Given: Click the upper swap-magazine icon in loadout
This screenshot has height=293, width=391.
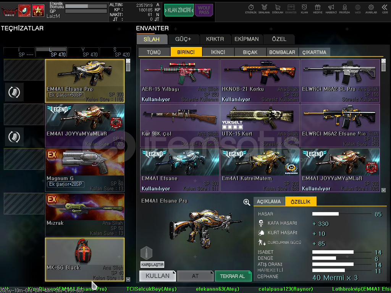Looking at the screenshot, I should click(x=14, y=92).
